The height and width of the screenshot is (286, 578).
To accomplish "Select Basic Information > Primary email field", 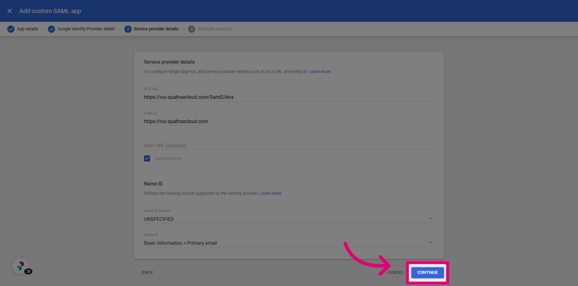I will pos(289,243).
